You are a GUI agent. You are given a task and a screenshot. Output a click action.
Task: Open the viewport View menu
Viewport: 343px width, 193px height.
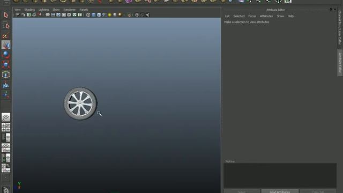click(18, 10)
